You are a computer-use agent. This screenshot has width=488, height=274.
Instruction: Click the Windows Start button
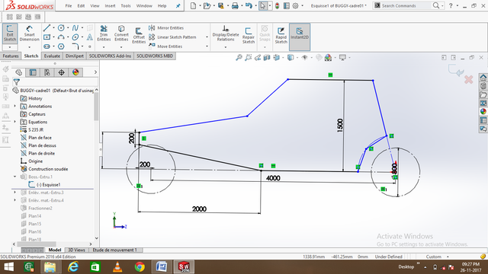coord(8,266)
